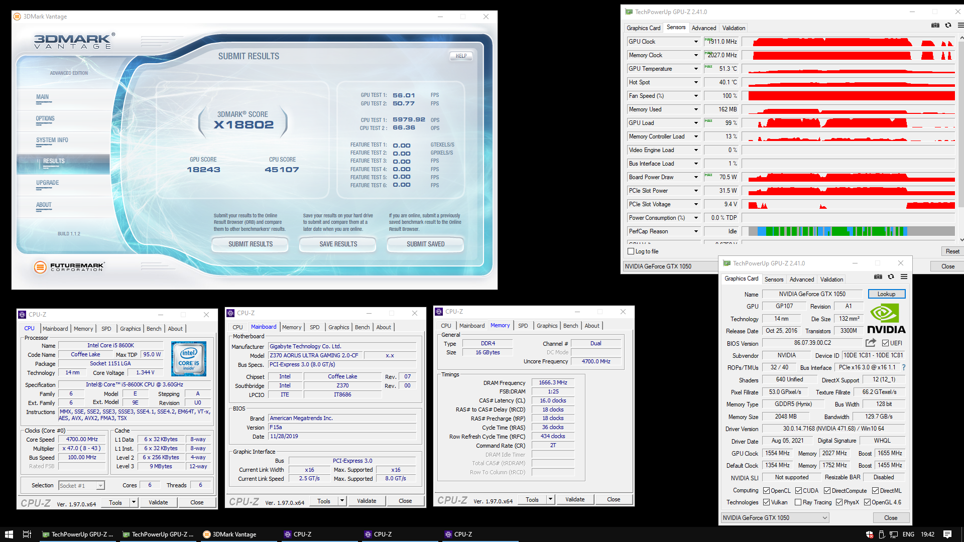Screen dimensions: 964x542
Task: Click the SAVE RESULTS button in 3DMark
Action: click(x=338, y=244)
